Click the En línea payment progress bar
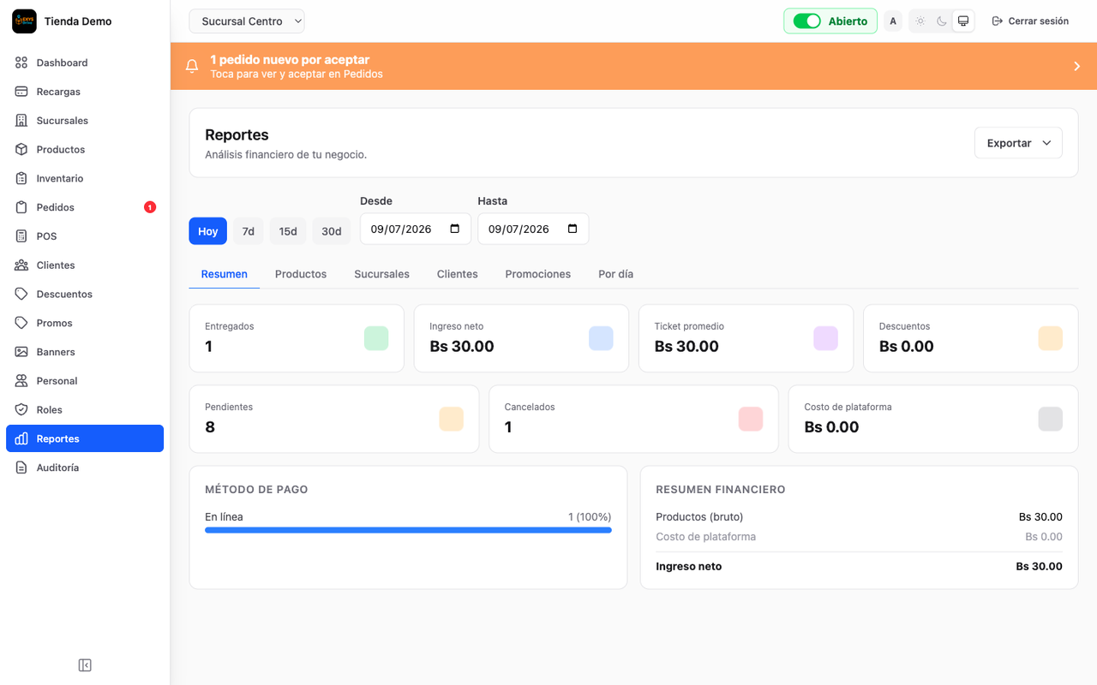The image size is (1097, 685). (408, 530)
